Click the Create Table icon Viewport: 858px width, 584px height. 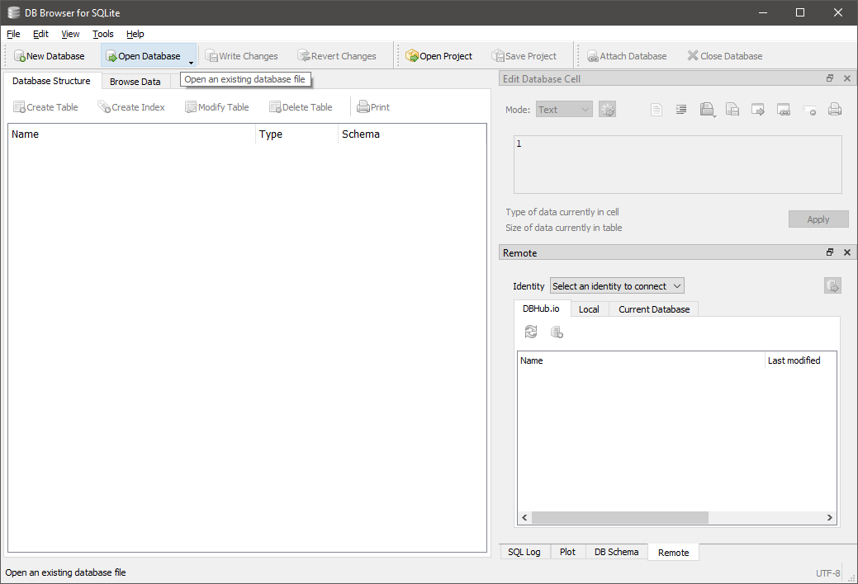[19, 107]
